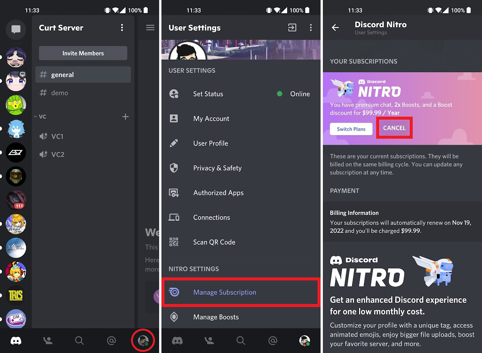Tap user avatar in User Settings banner

188,51
